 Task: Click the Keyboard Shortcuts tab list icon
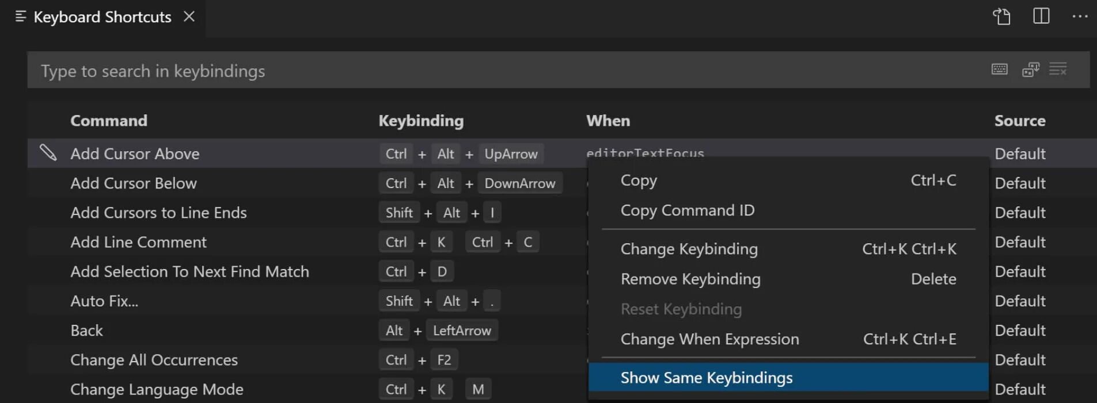21,17
